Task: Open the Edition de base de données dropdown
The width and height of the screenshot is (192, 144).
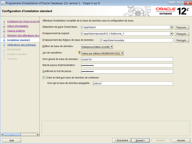Action: tap(97, 47)
